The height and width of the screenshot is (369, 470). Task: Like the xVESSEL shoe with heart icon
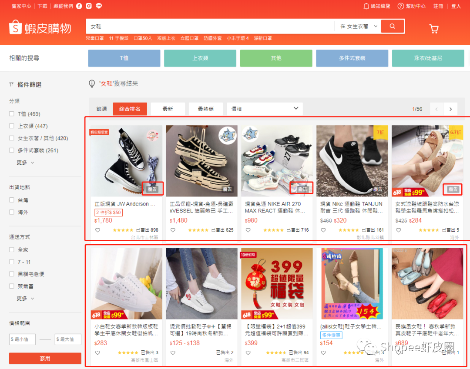click(x=173, y=230)
